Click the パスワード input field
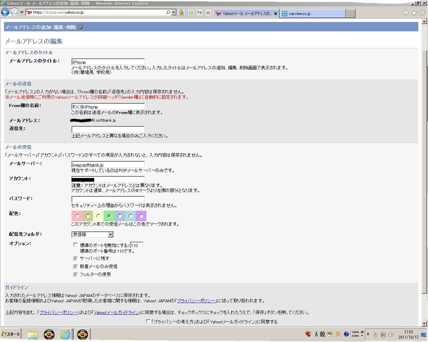The width and height of the screenshot is (428, 342). coord(108,200)
